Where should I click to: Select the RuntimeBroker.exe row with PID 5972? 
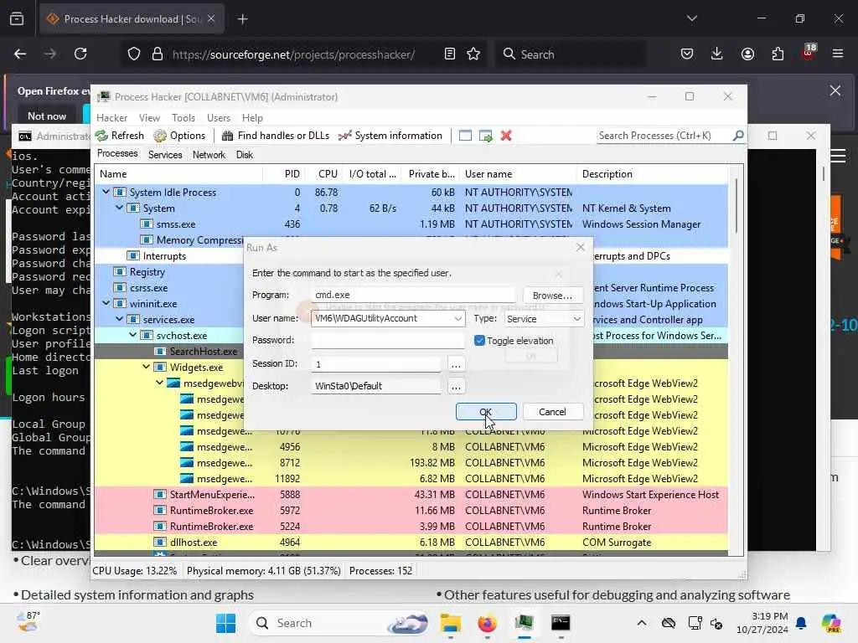pyautogui.click(x=411, y=510)
